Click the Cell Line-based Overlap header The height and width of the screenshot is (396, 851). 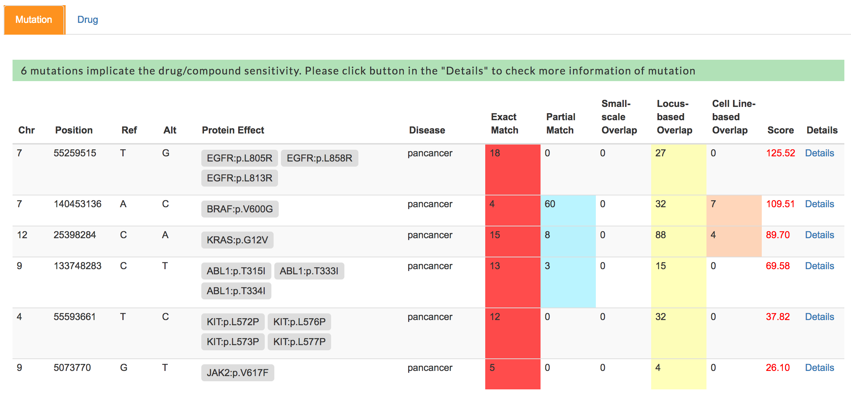pyautogui.click(x=734, y=117)
